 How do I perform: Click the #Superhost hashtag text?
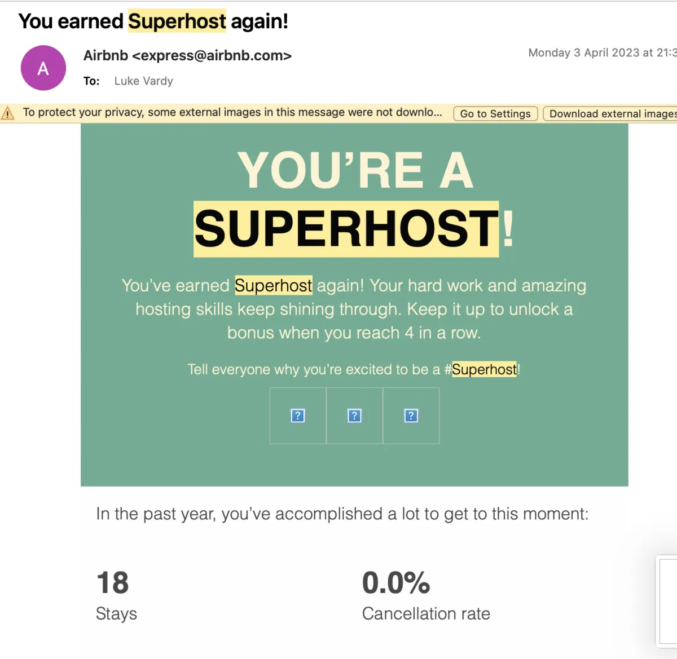point(481,369)
